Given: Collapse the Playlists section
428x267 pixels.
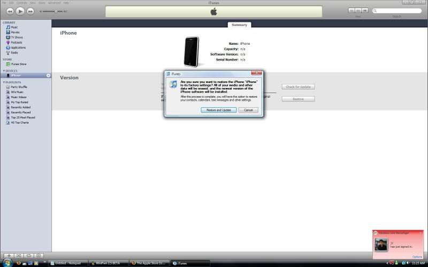Looking at the screenshot, I should click(4, 82).
